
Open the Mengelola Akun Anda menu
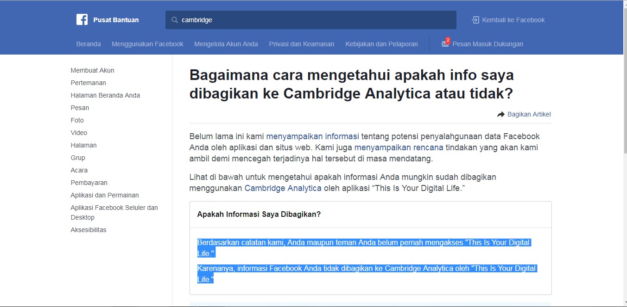(x=226, y=44)
